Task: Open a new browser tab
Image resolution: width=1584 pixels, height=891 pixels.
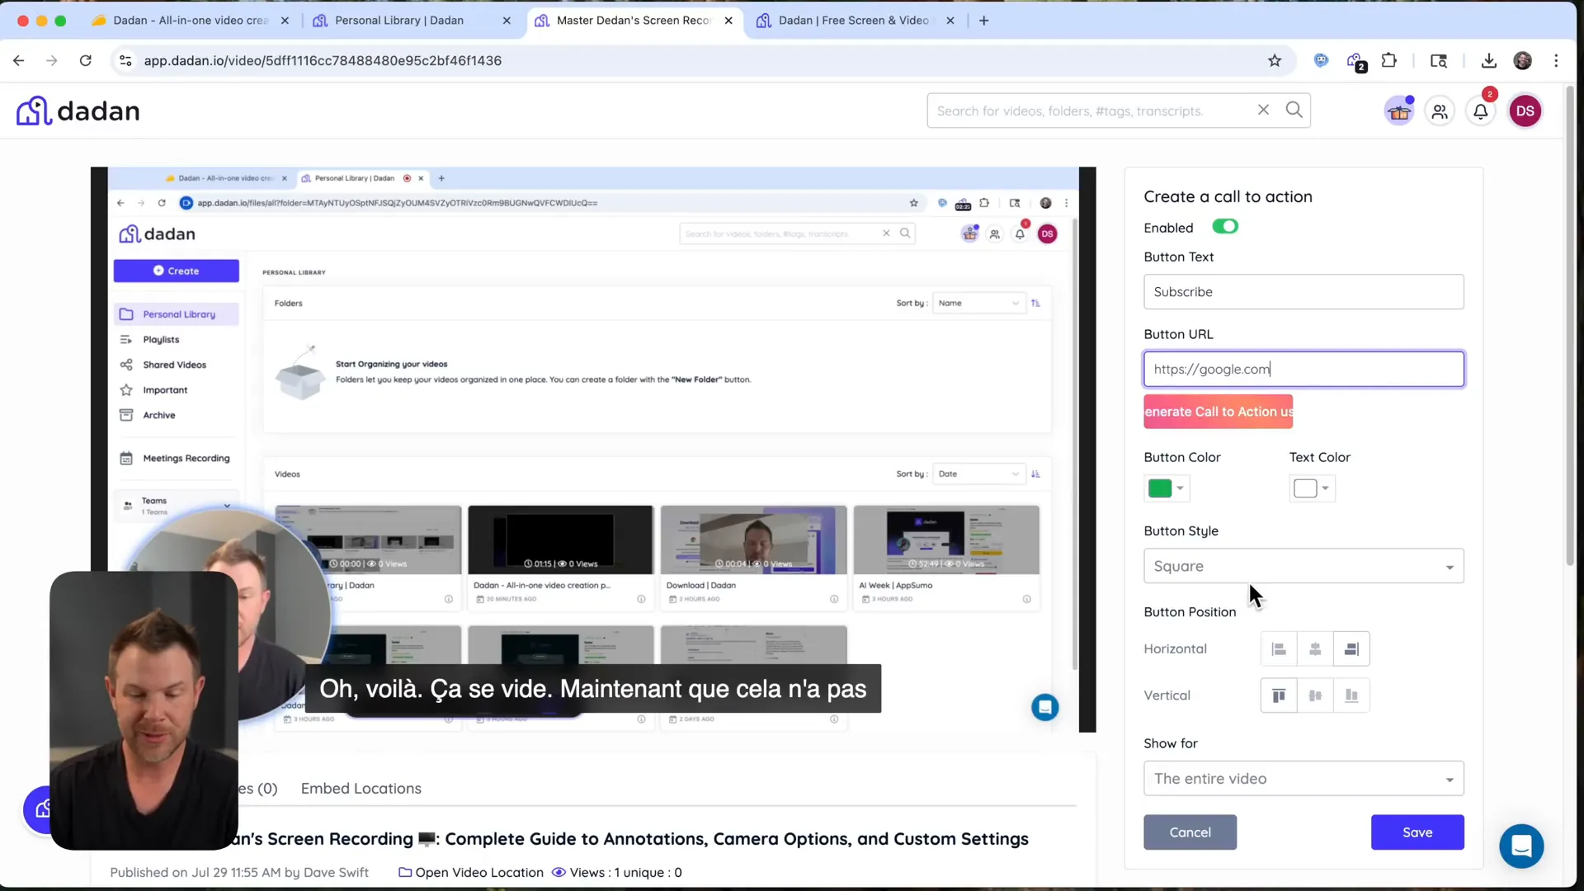Action: [x=983, y=21]
